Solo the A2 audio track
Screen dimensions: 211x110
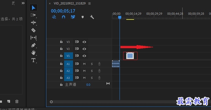92,71
